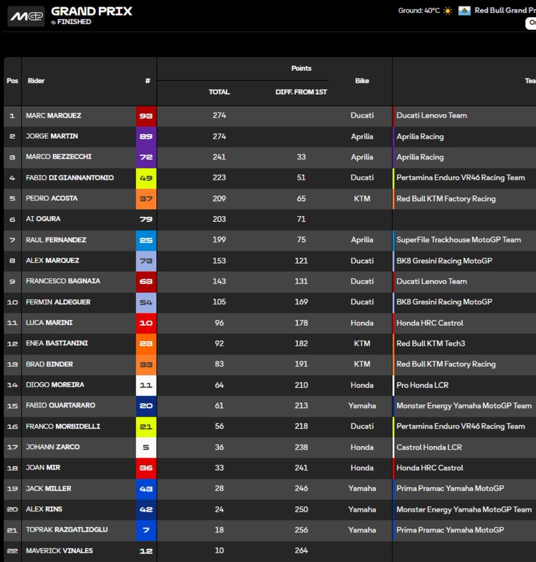Screen dimensions: 536x562
Task: Click the blue number 7 badge
Action: 146,530
